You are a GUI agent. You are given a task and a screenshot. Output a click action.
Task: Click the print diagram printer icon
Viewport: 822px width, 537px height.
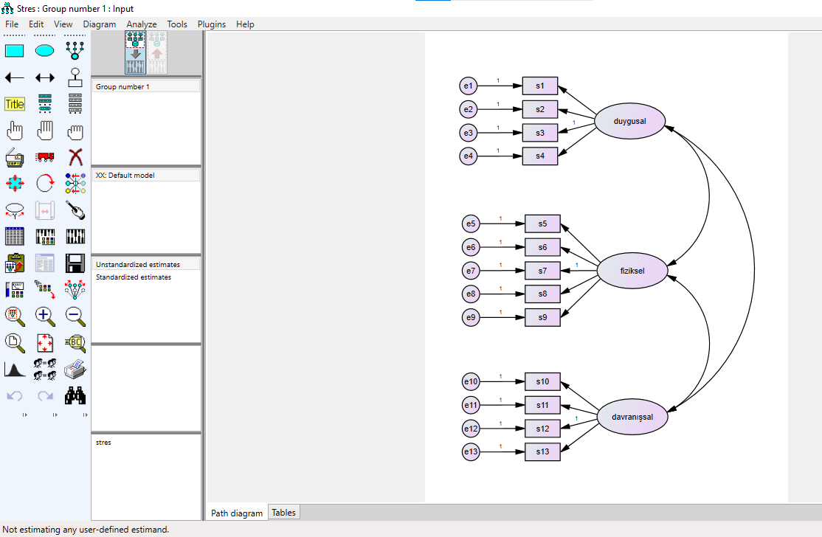tap(75, 369)
